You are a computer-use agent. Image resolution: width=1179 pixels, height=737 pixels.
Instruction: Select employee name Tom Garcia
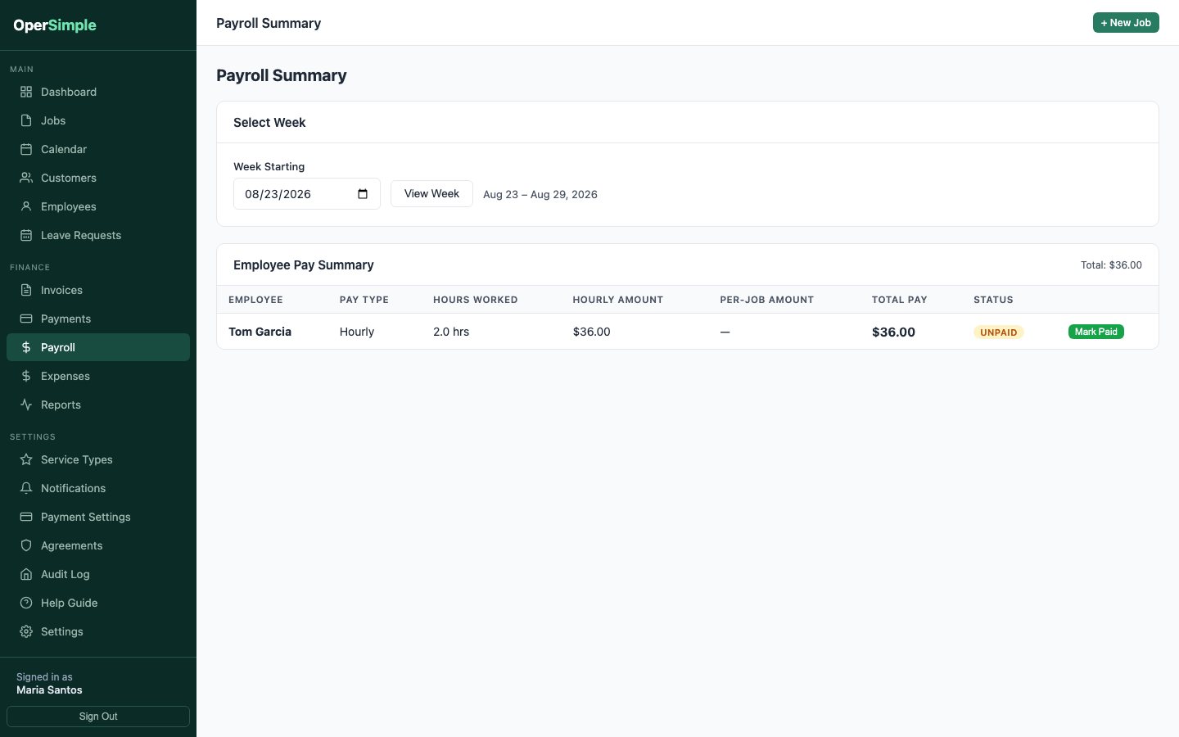pos(260,332)
